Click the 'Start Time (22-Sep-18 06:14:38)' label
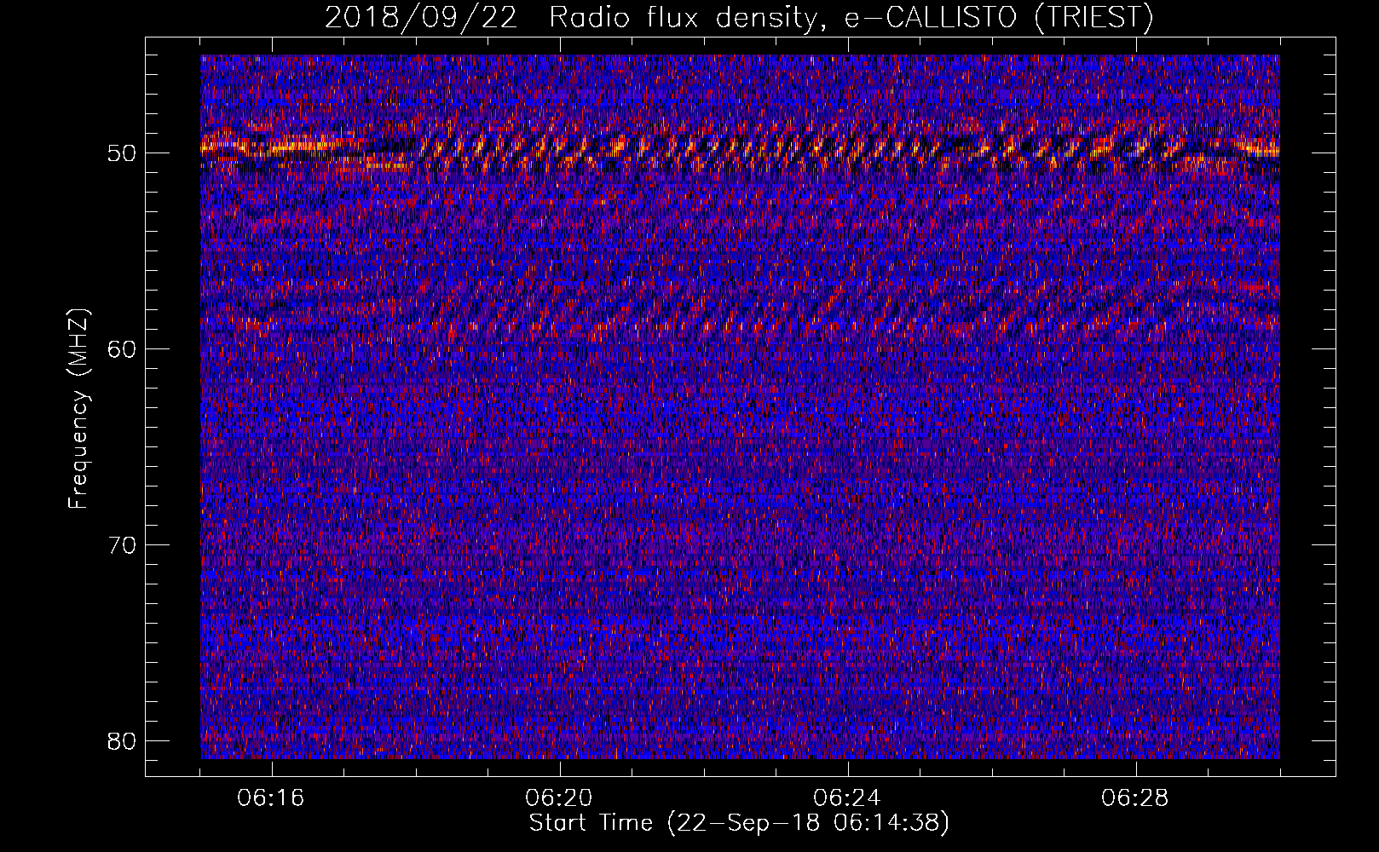The width and height of the screenshot is (1379, 852). [739, 823]
